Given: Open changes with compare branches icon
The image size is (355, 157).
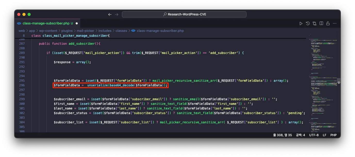Looking at the screenshot, I should (x=315, y=23).
